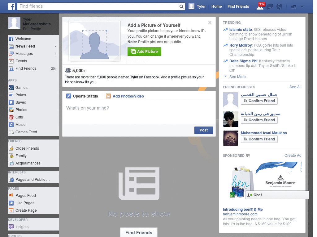Screen dimensions: 317x237
Task: Open Delta Sigma Phi trending topic
Action: [243, 61]
